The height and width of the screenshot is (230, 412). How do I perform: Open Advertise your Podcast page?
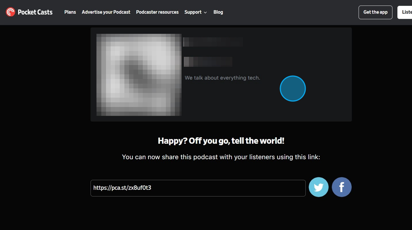(106, 12)
